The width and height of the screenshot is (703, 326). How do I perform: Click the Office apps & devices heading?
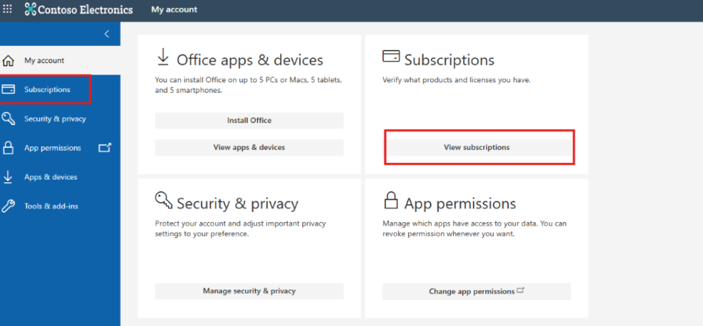pos(249,60)
